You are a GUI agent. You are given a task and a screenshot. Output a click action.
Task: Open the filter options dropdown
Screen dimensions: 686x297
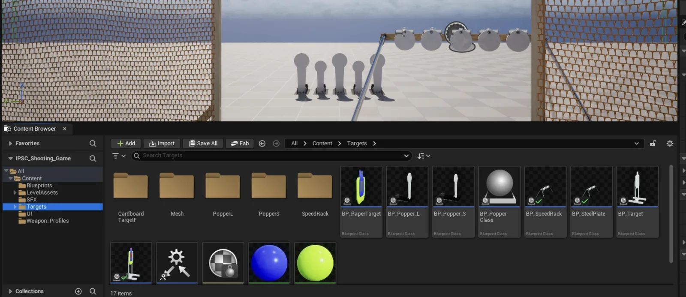[x=119, y=156]
